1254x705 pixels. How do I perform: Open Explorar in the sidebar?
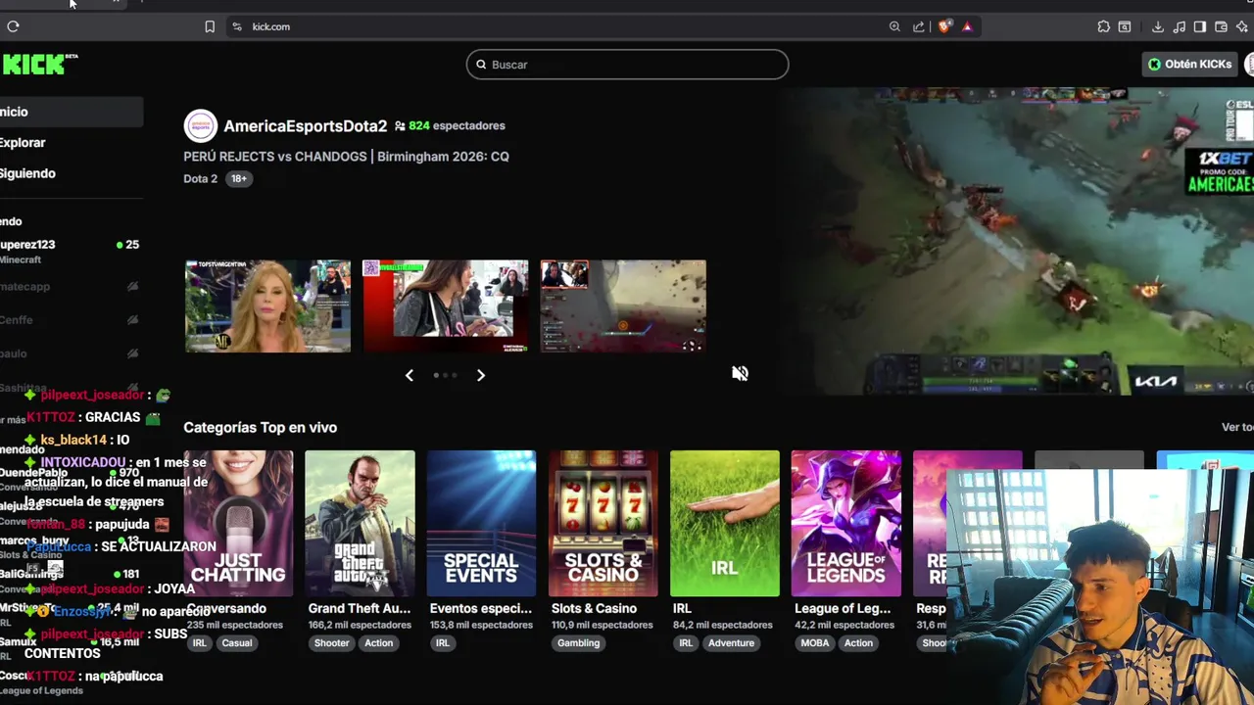23,143
